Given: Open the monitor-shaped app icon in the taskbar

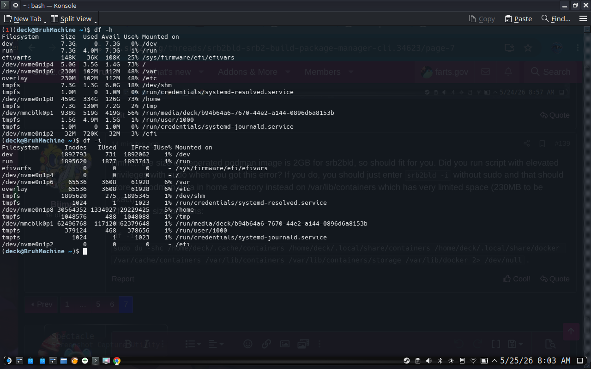Looking at the screenshot, I should pos(106,361).
